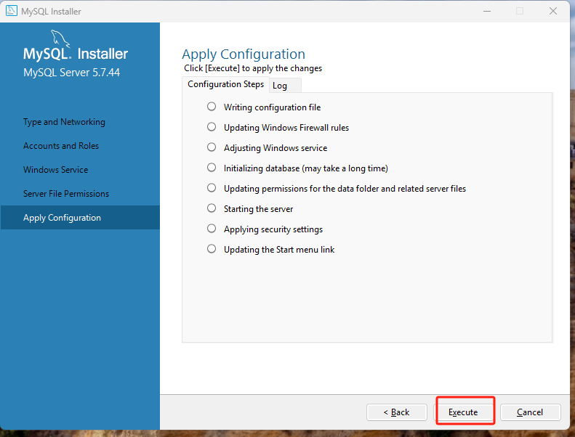Select the Writing configuration file status circle
Viewport: 575px width, 437px height.
click(212, 107)
